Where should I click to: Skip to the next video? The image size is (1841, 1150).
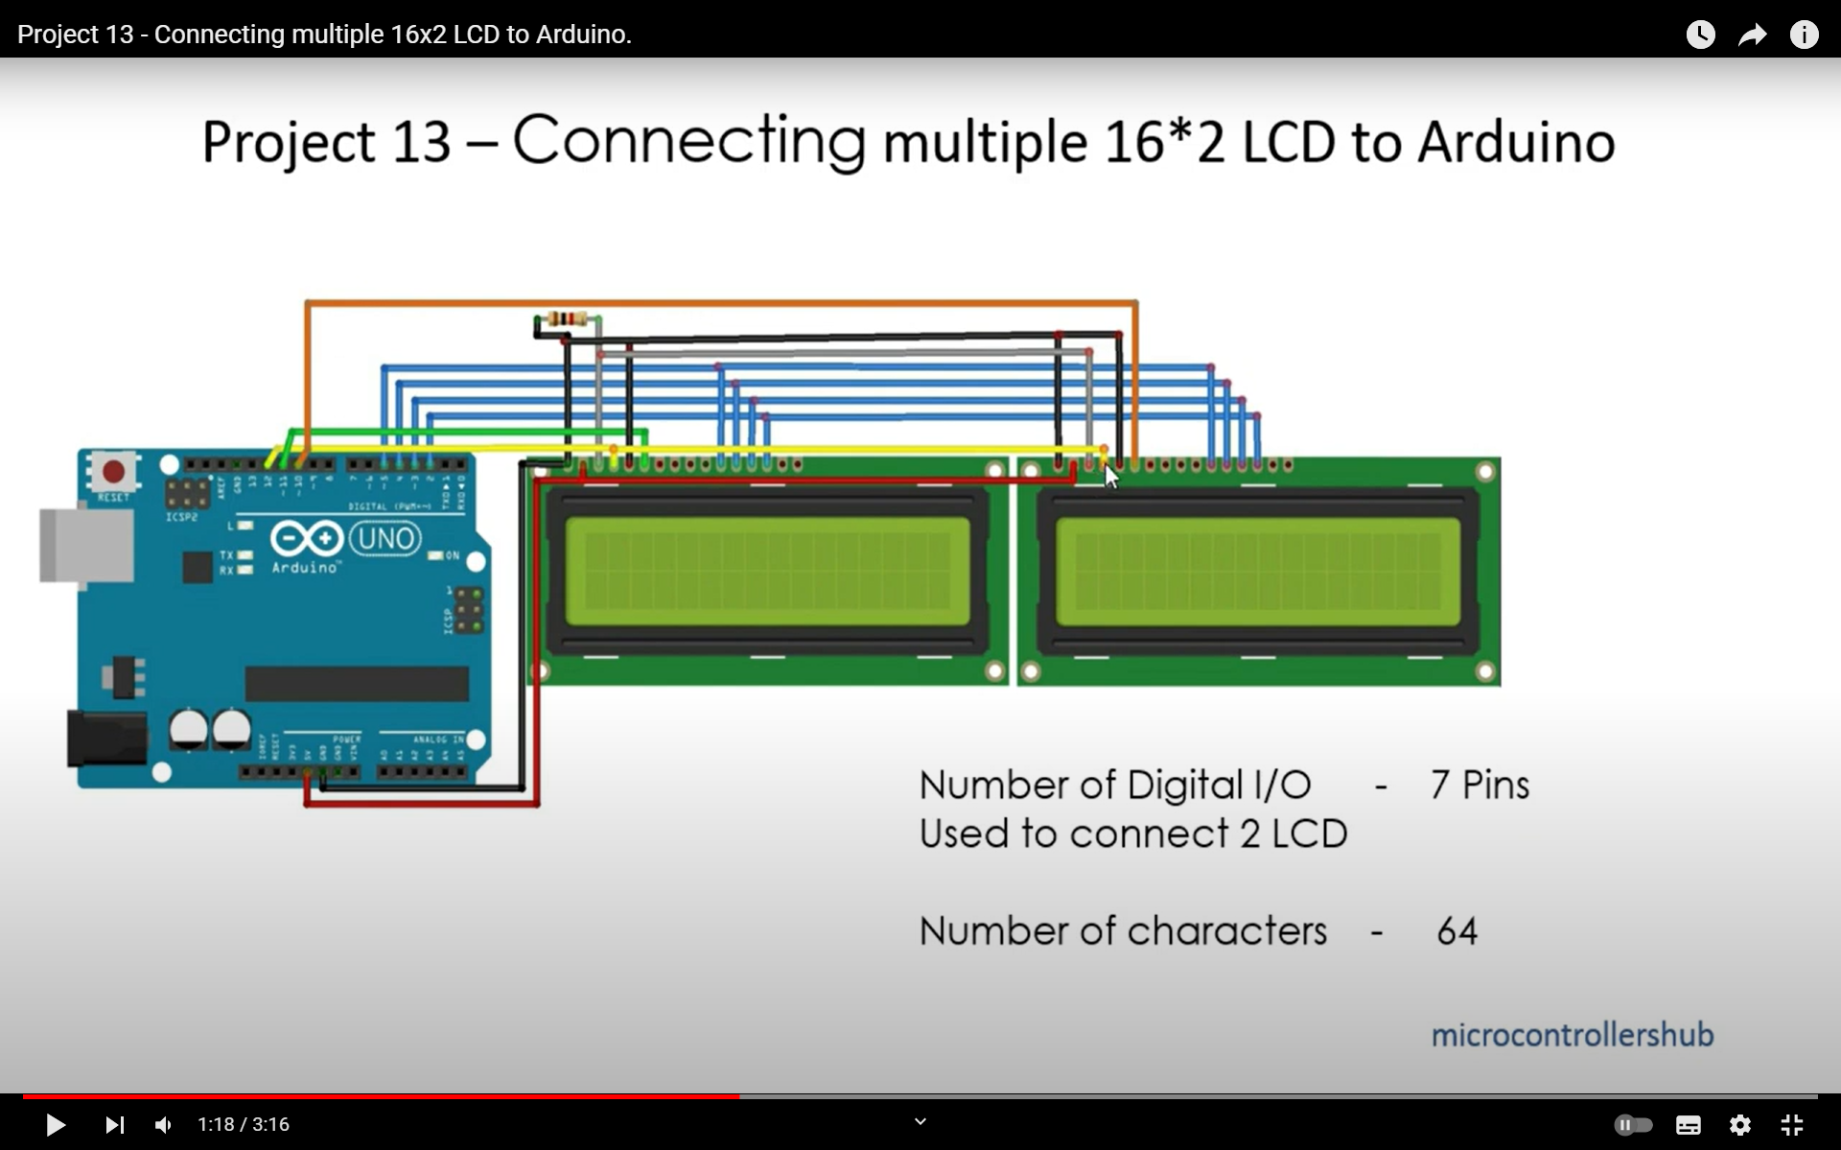[114, 1124]
